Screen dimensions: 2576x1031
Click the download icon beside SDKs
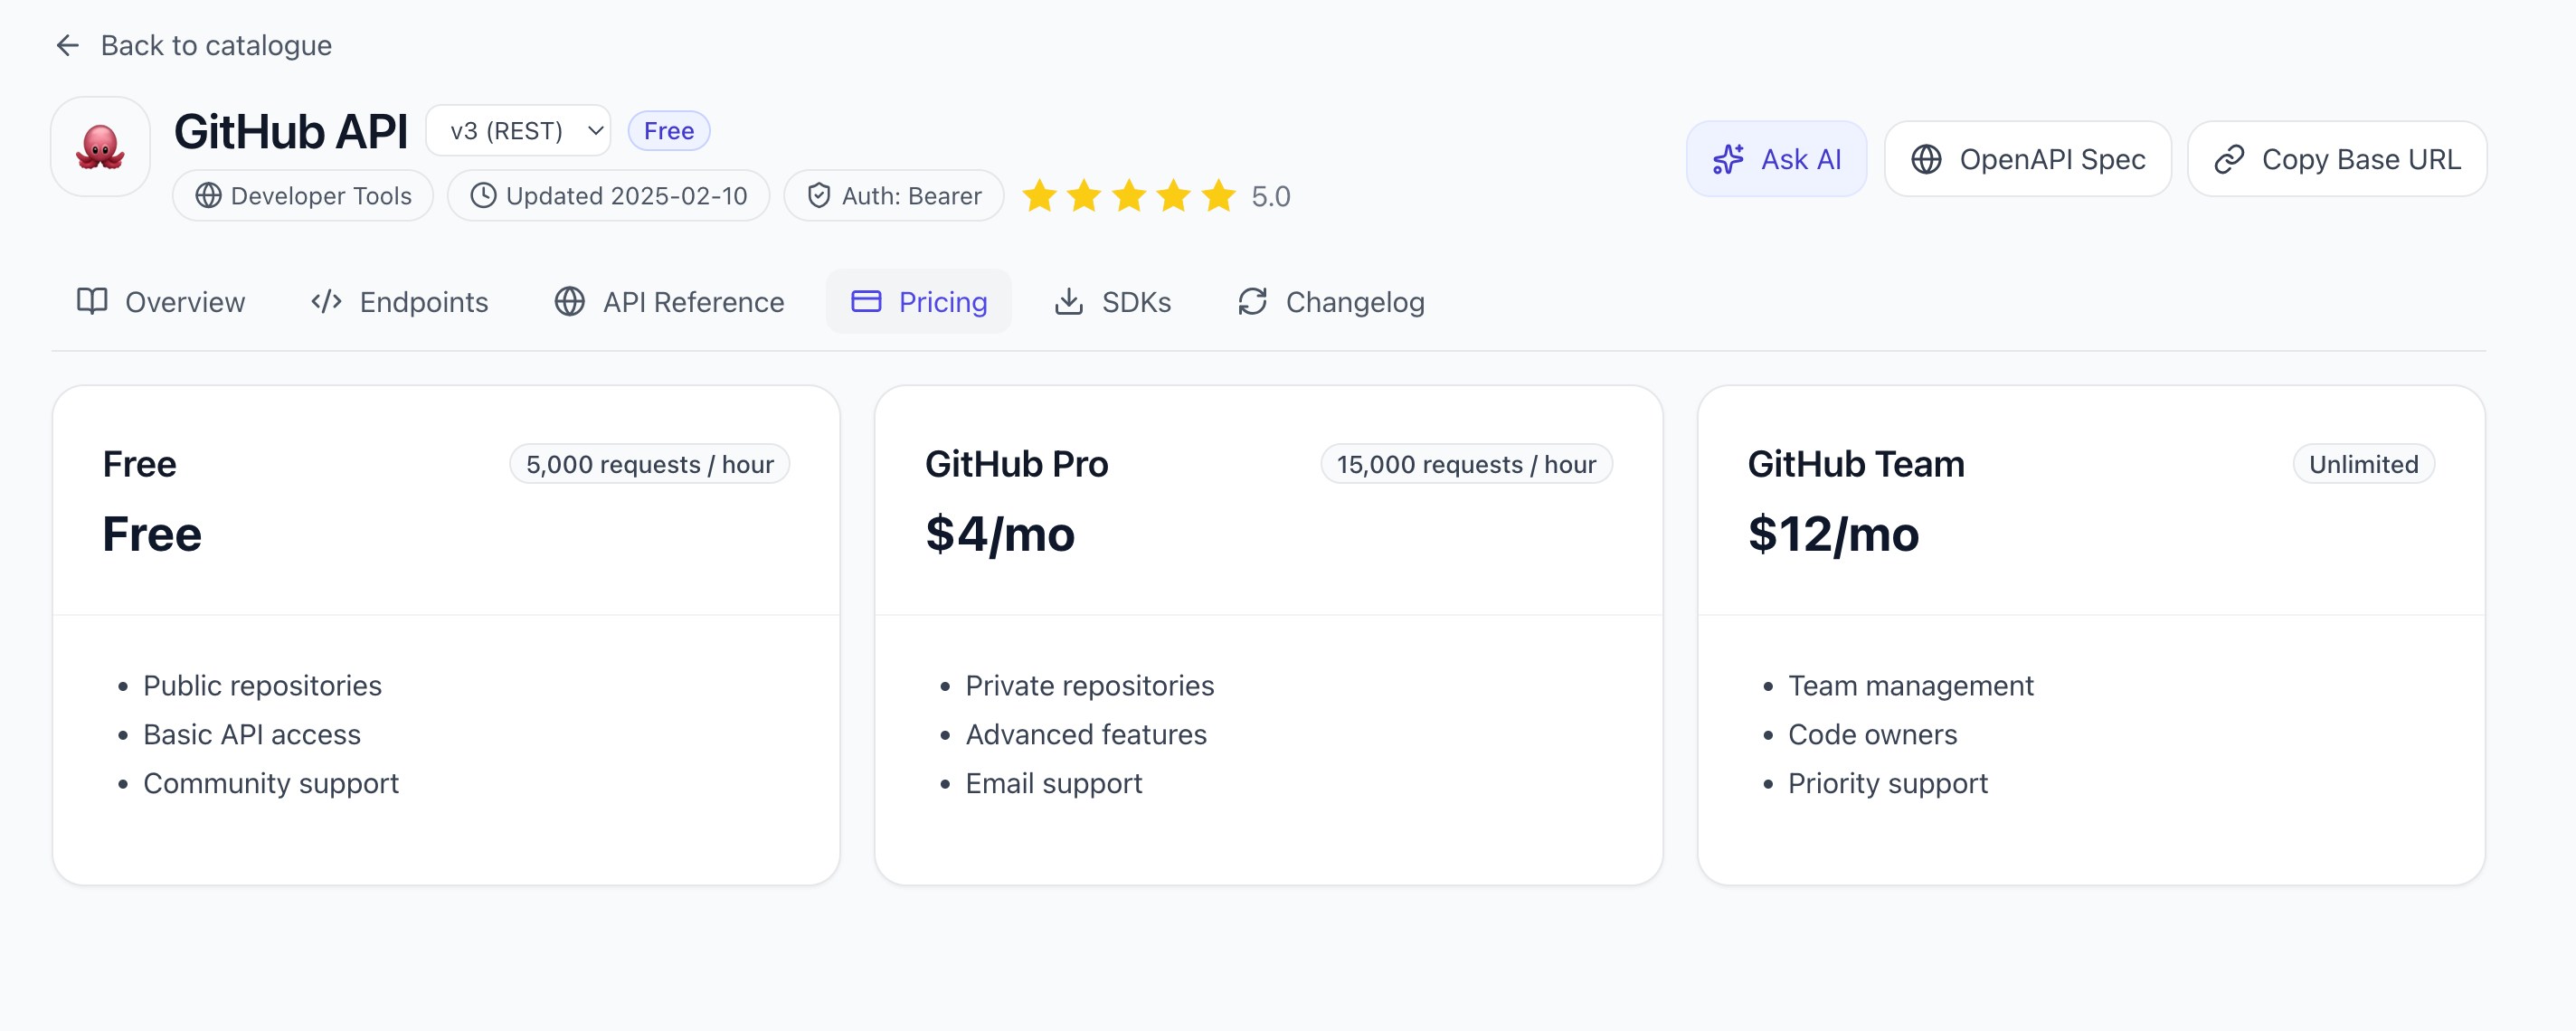1068,302
